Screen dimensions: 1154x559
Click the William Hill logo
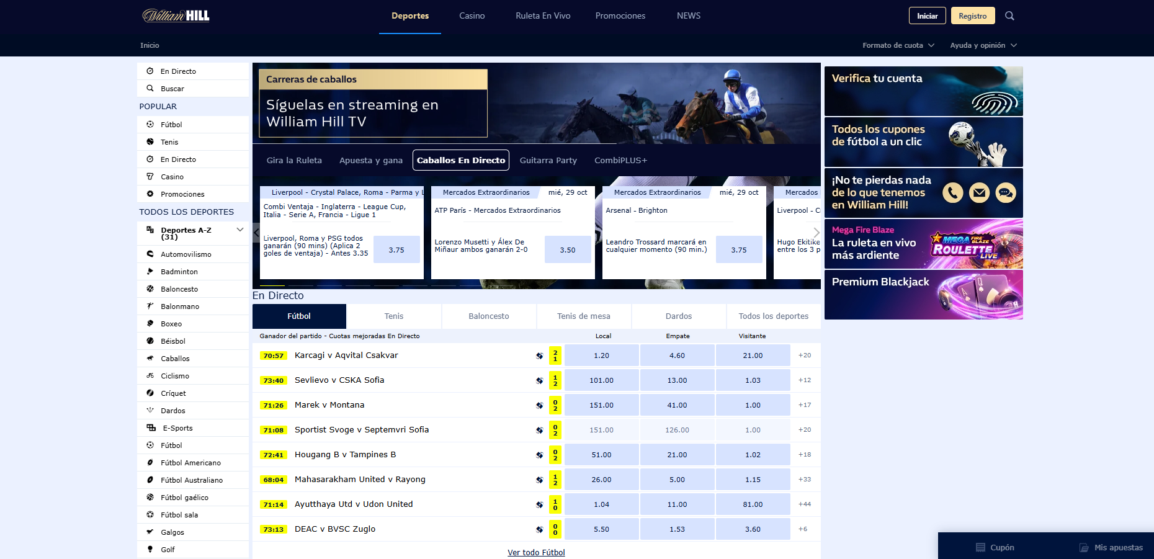point(176,16)
